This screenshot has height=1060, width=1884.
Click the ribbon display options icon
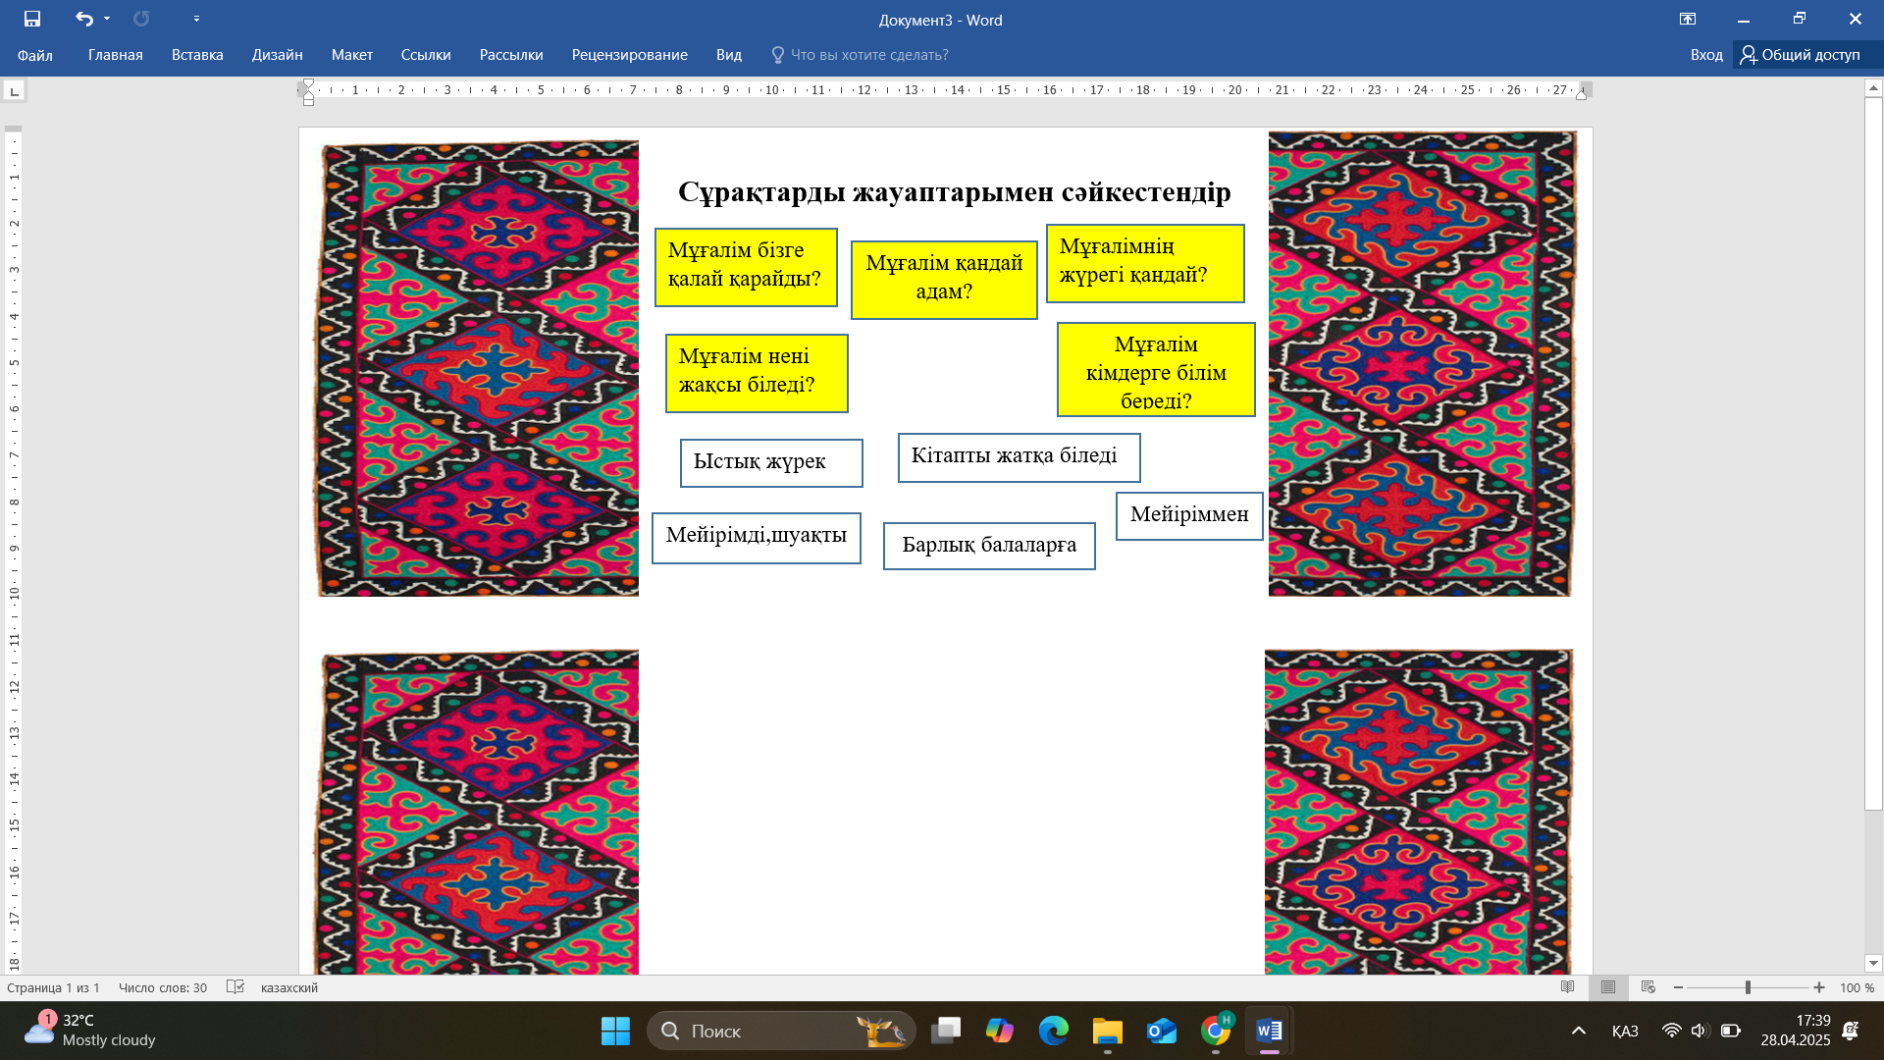pyautogui.click(x=1688, y=19)
